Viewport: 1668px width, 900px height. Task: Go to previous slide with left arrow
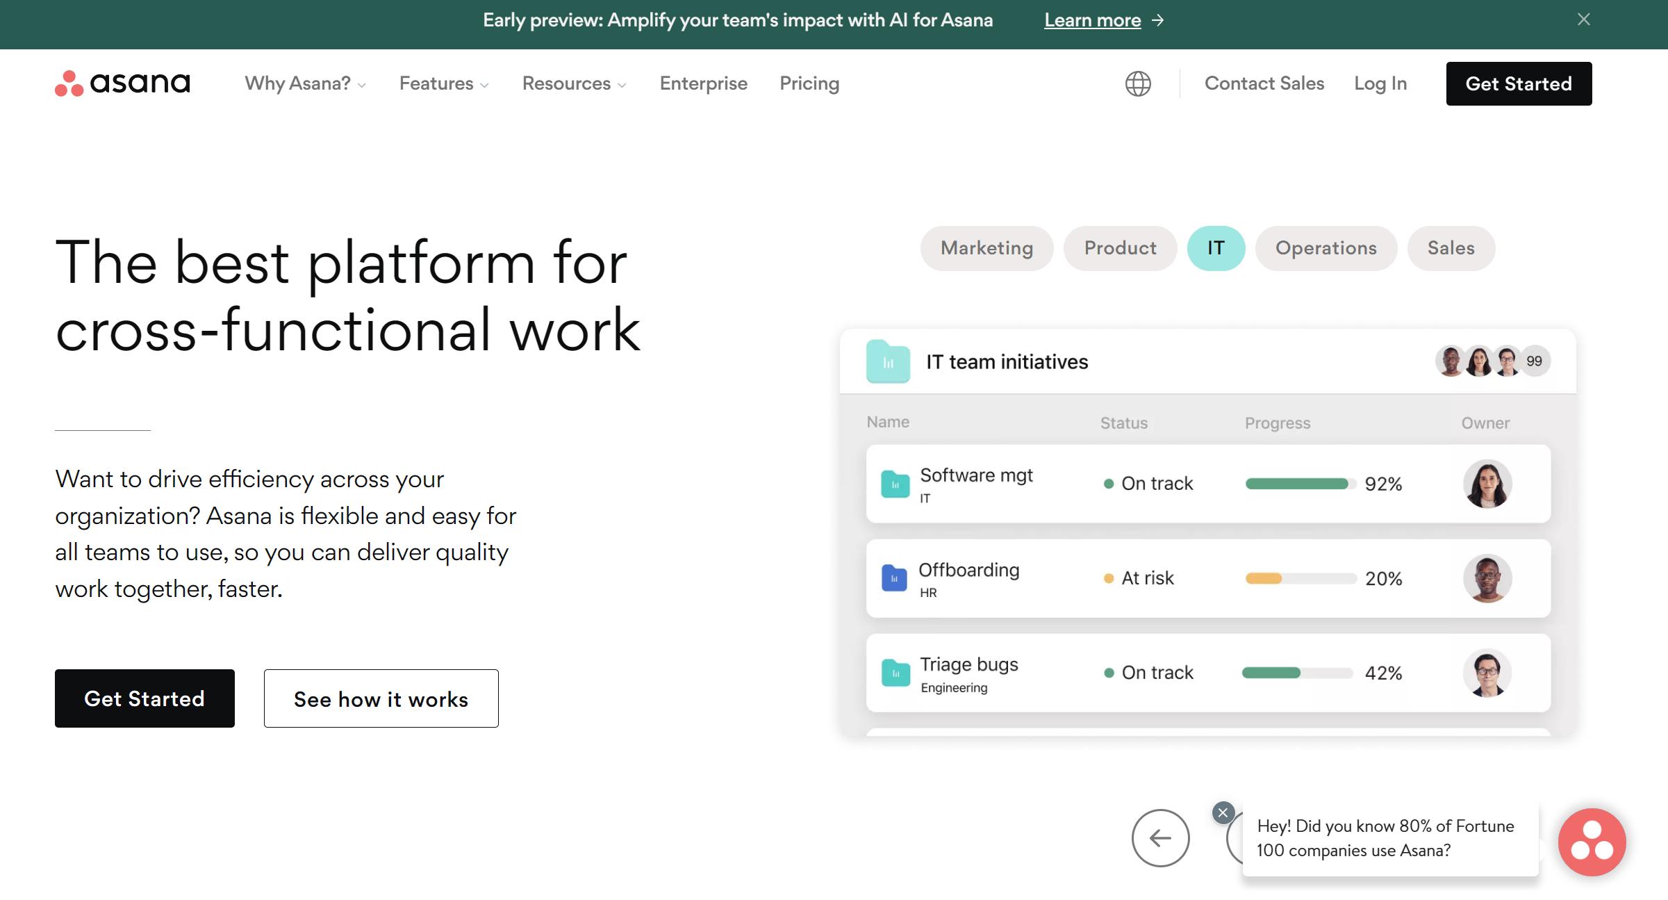[x=1160, y=837]
